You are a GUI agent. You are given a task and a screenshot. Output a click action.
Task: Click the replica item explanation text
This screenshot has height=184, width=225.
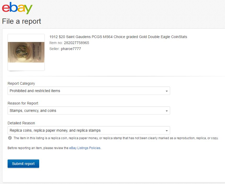click(116, 138)
